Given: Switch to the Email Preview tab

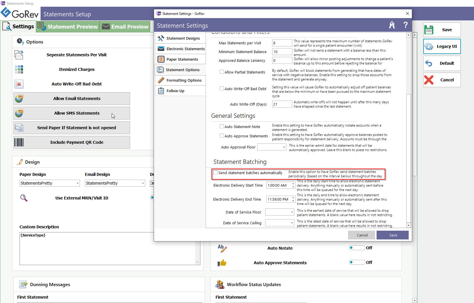Looking at the screenshot, I should point(125,27).
